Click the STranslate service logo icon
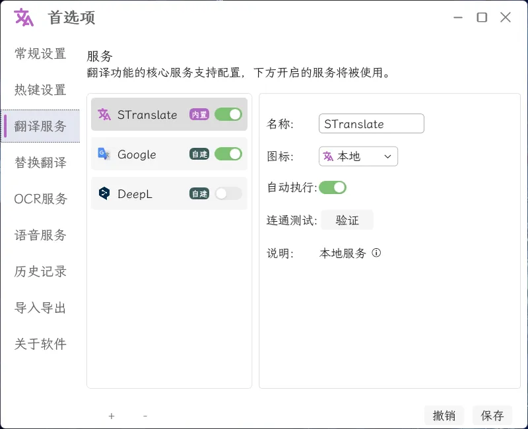 click(x=106, y=114)
